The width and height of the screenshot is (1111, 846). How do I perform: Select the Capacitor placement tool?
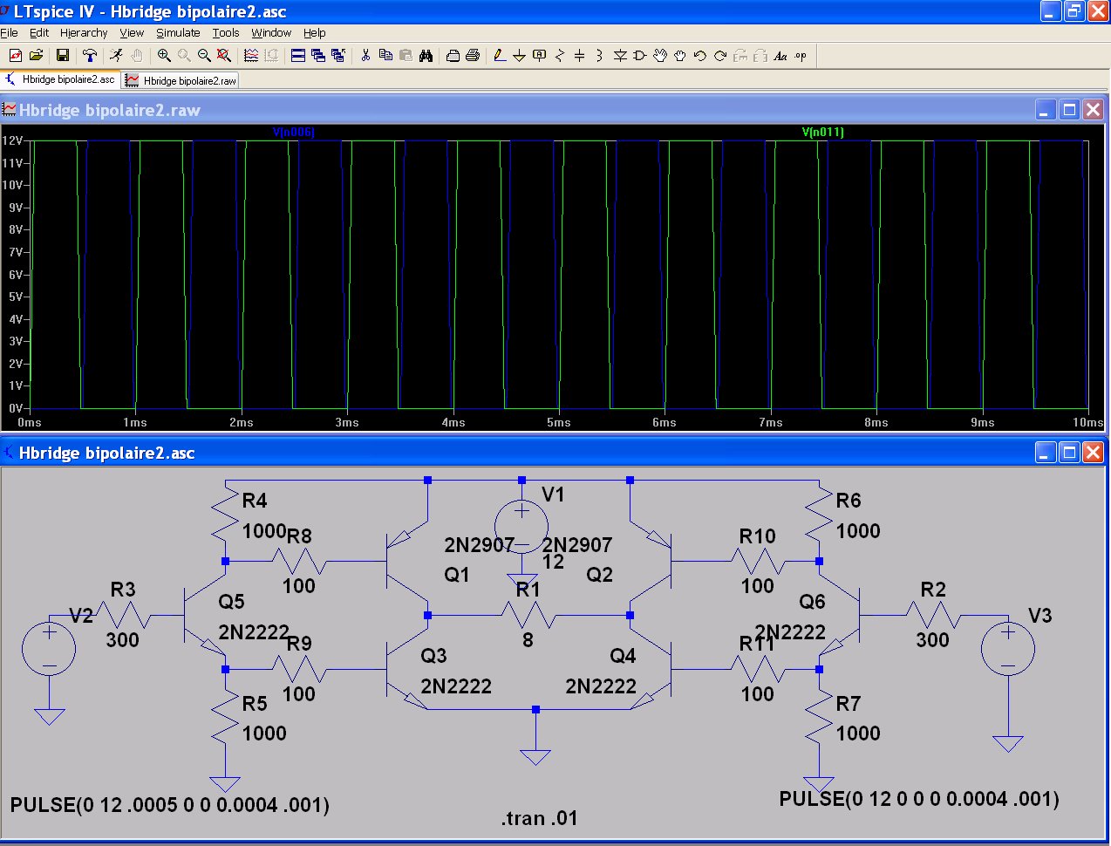pyautogui.click(x=580, y=56)
